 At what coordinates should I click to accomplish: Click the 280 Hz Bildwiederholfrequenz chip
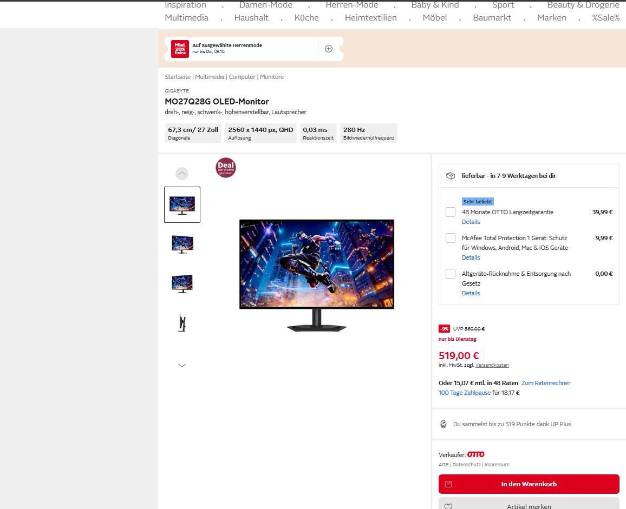368,133
